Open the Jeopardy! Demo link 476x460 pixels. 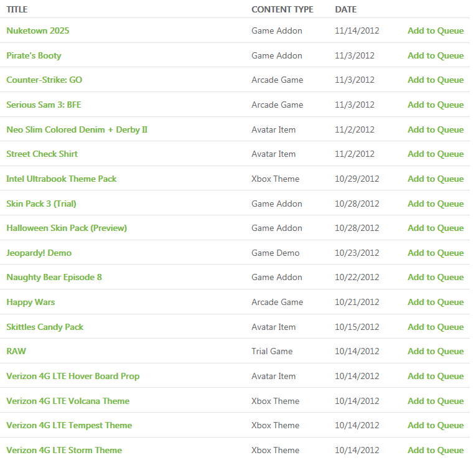(x=39, y=253)
